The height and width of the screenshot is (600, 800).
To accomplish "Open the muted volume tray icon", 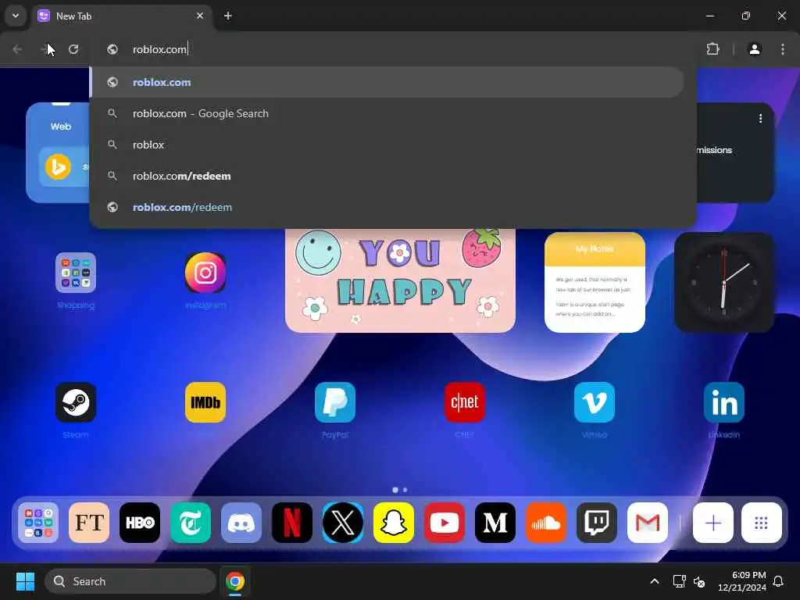I will [x=699, y=581].
